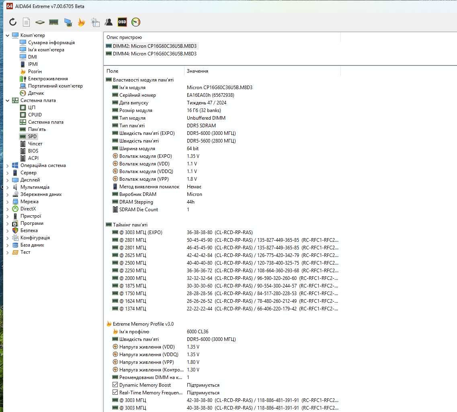Click the flat chip toolbar icon
457x412 pixels.
coord(40,22)
